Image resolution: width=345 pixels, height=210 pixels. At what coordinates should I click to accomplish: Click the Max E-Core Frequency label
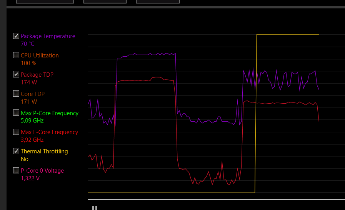50,132
